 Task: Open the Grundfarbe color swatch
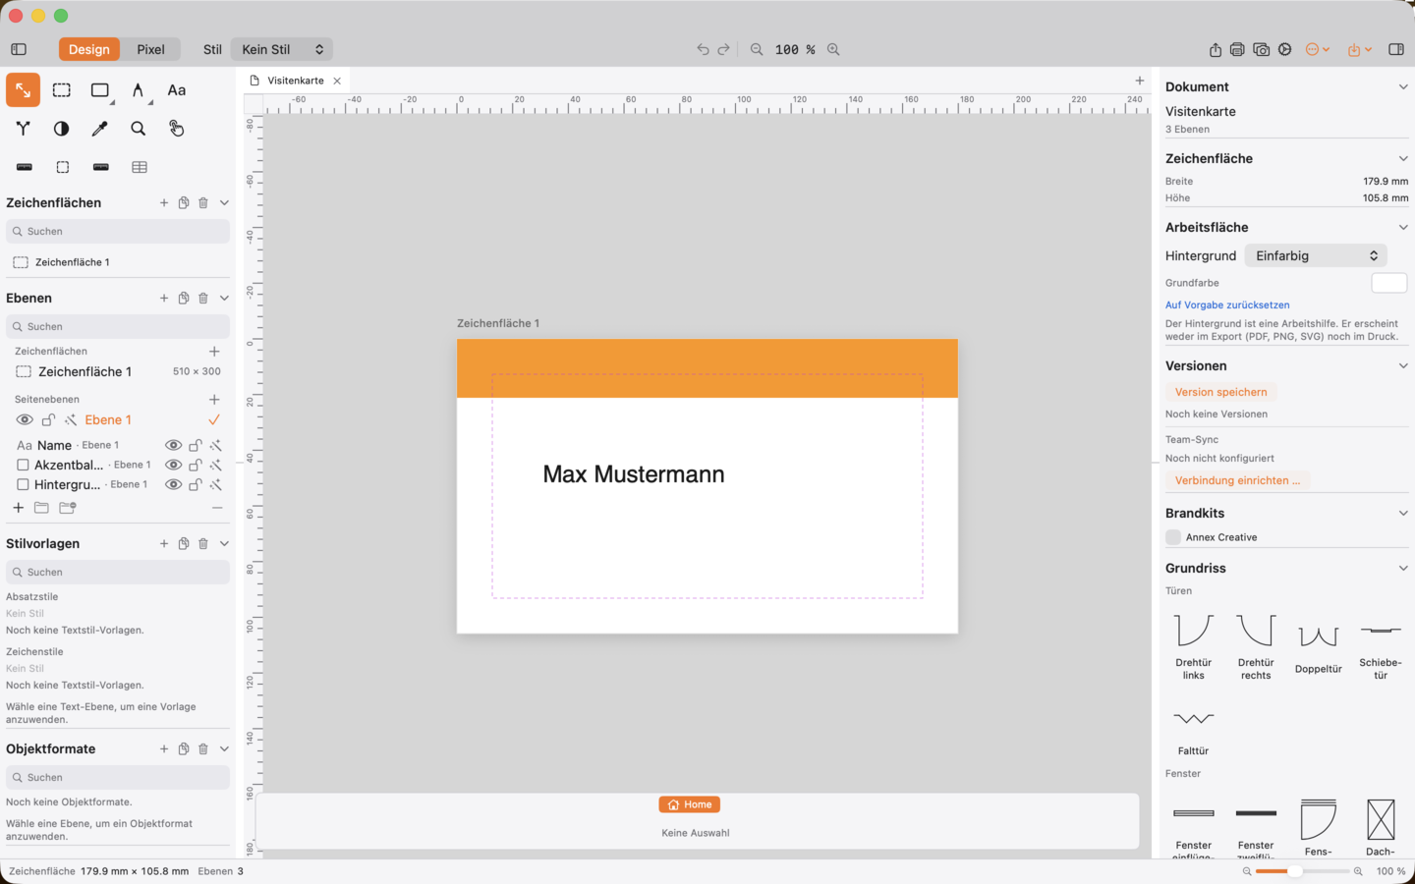tap(1389, 283)
